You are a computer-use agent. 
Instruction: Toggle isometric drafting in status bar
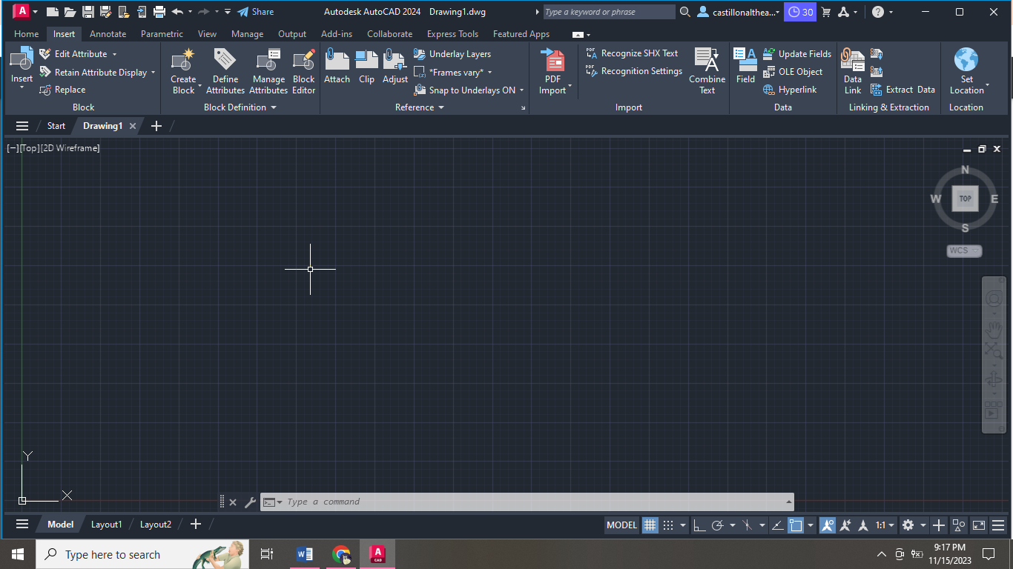[x=747, y=525]
